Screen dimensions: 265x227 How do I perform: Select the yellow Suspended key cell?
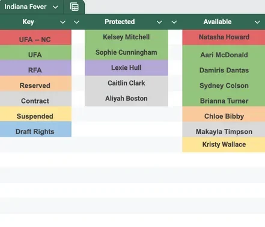click(35, 114)
